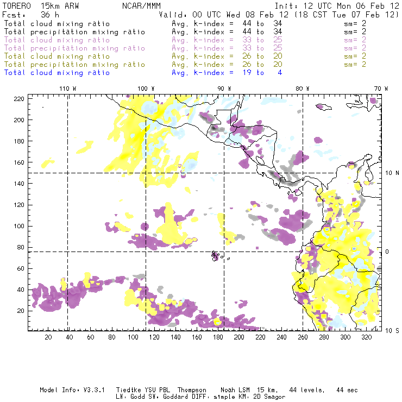Click olive 'Total precipitation mixing ratio' legend entry
Screen dimensions: 402x402
74,65
